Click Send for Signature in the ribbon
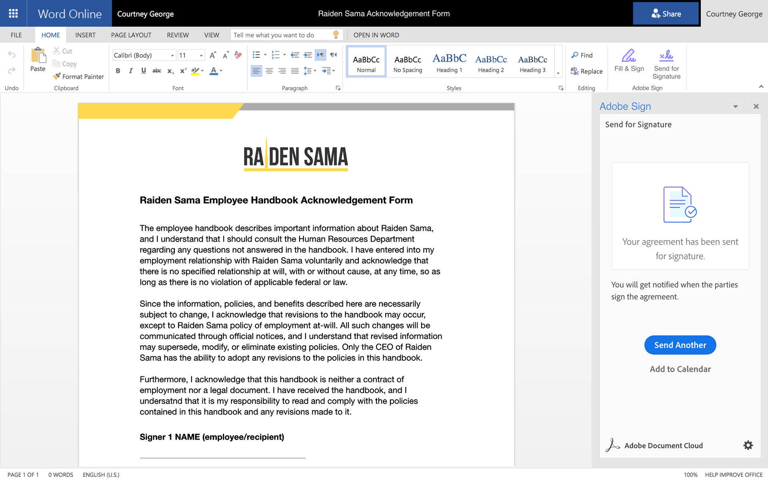This screenshot has width=768, height=480. [x=666, y=64]
